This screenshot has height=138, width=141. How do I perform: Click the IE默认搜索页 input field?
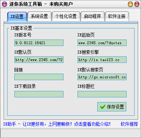pyautogui.click(x=102, y=77)
